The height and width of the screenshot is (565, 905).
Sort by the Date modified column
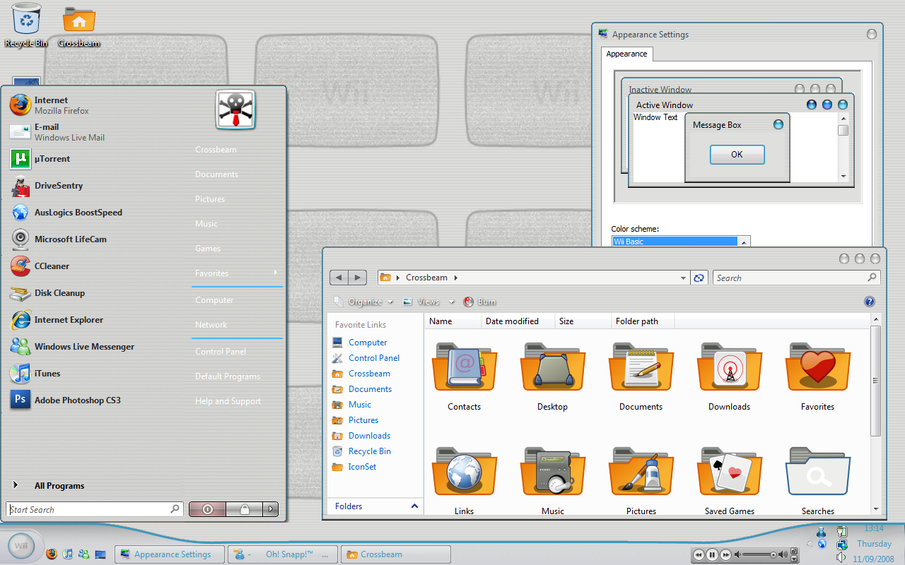pos(518,321)
